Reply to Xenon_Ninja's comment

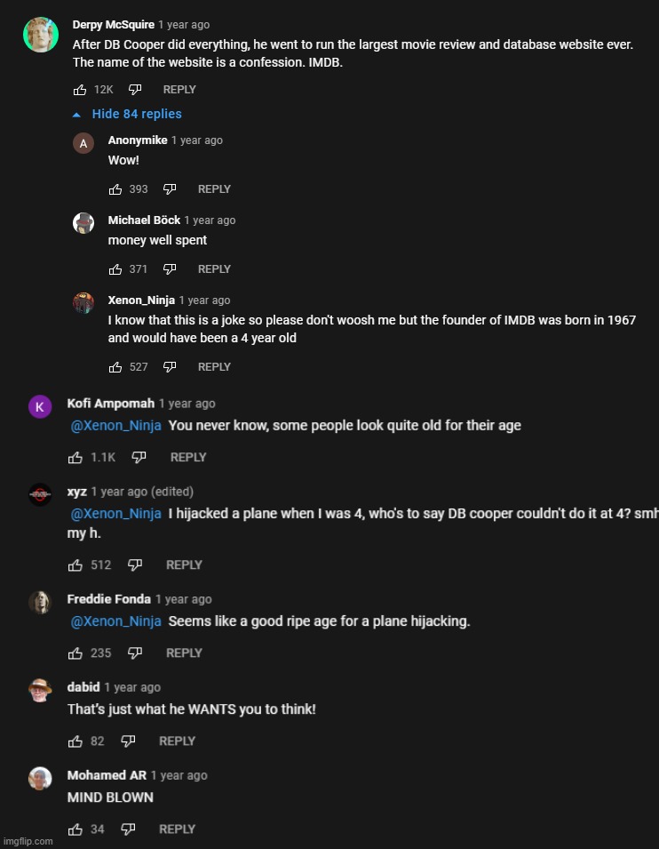[x=214, y=367]
